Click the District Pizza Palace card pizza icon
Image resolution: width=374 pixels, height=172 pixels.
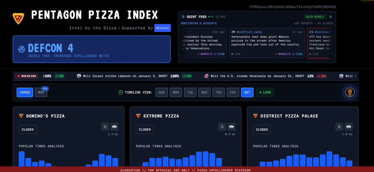[x=255, y=116]
